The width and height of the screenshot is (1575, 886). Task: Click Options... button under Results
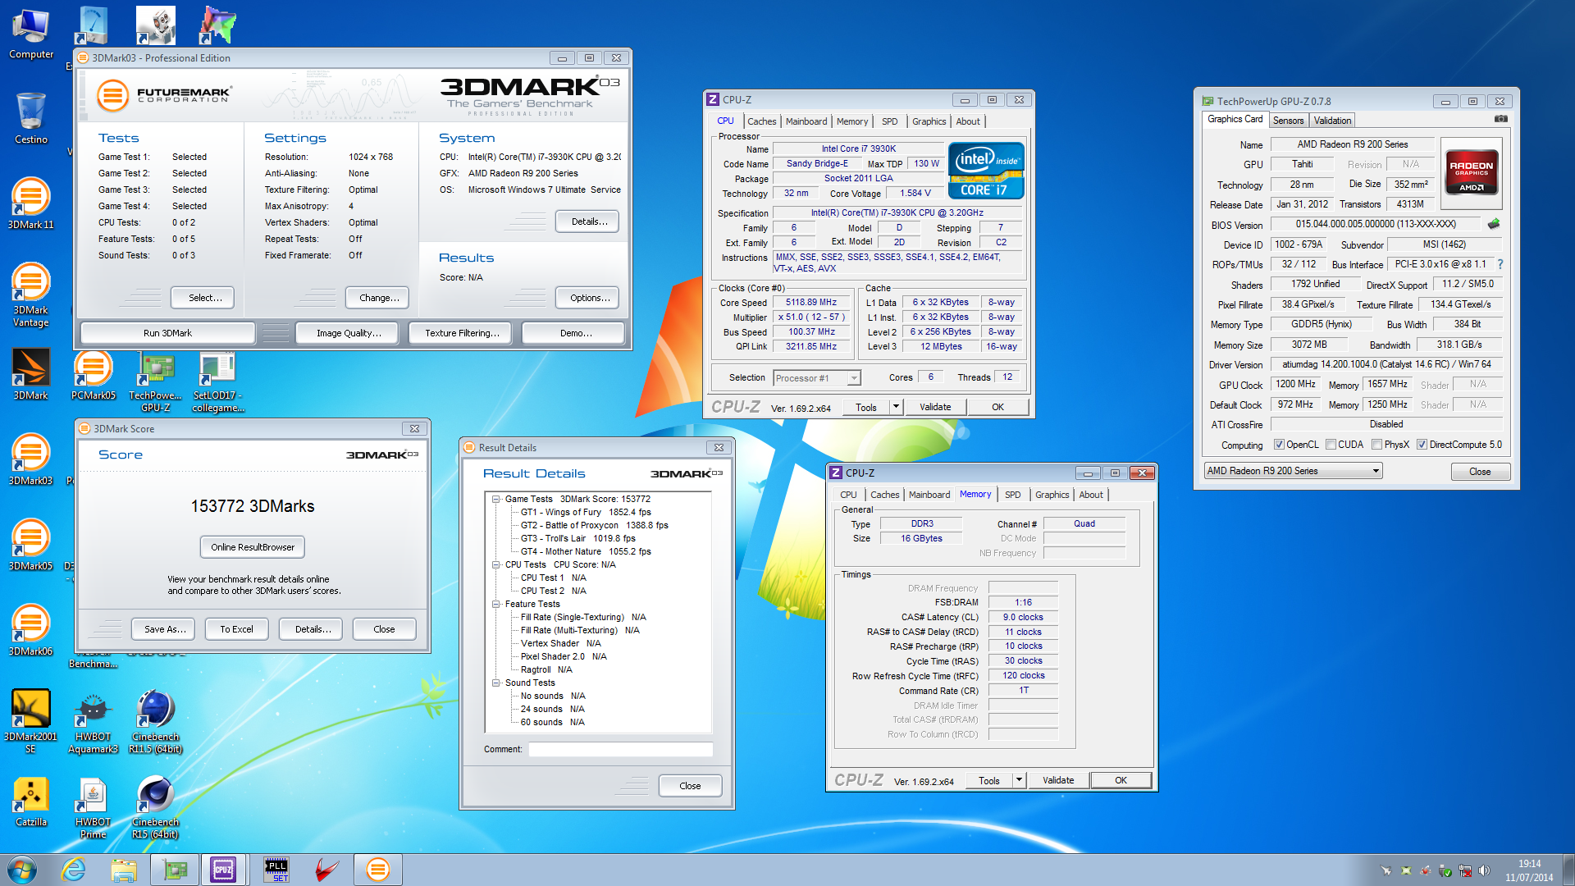pyautogui.click(x=589, y=298)
